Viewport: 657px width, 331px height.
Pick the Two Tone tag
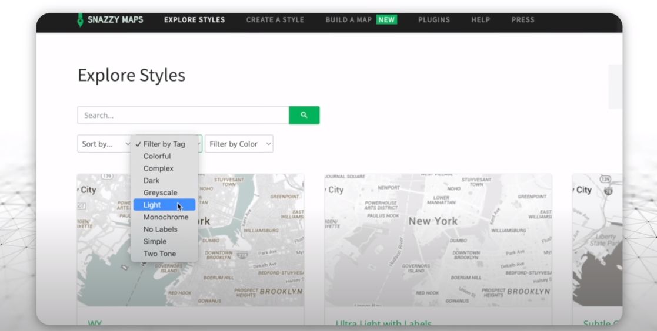[159, 254]
